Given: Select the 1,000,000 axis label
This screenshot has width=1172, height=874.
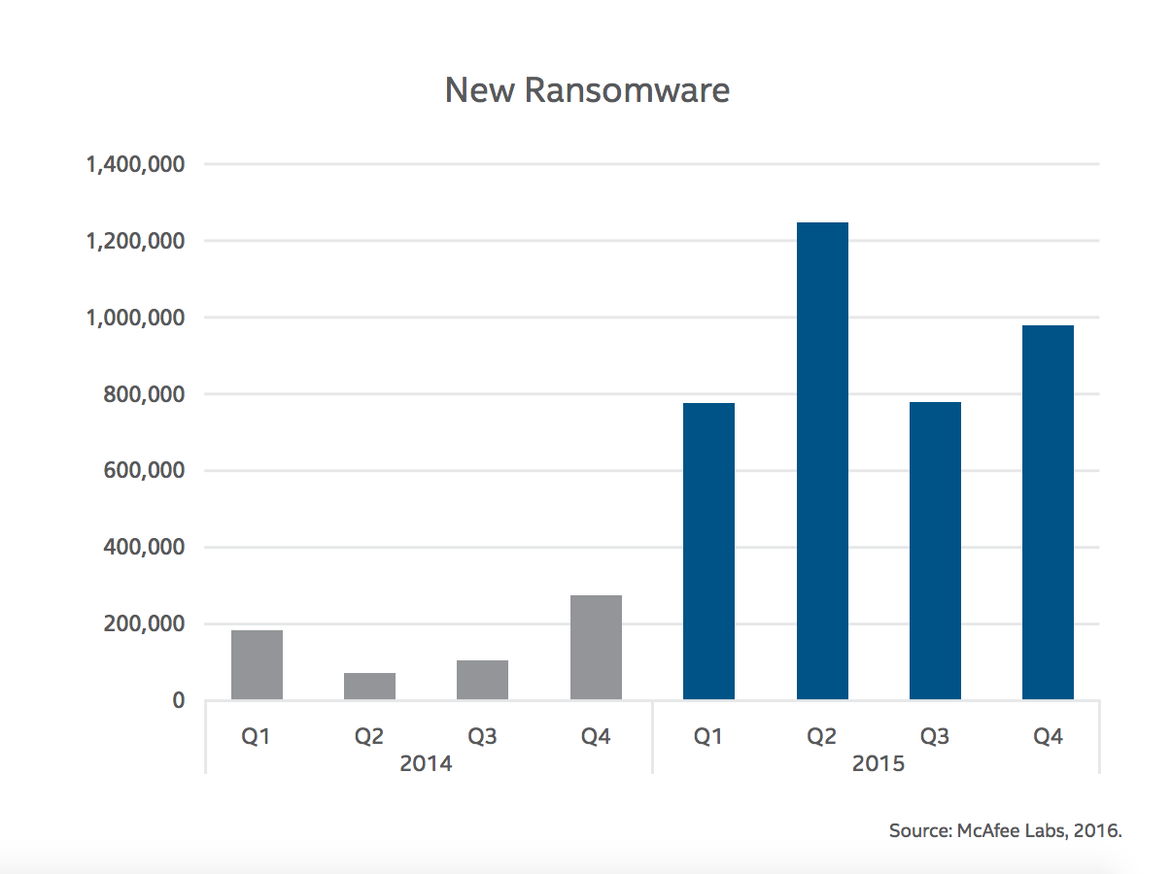Looking at the screenshot, I should (x=136, y=318).
